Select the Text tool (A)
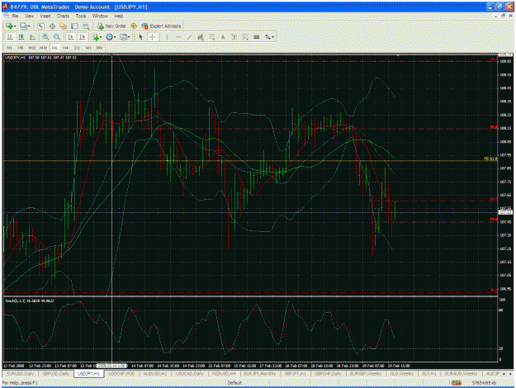 223,37
